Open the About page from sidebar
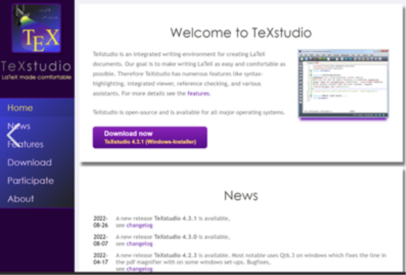The height and width of the screenshot is (275, 406). click(21, 199)
